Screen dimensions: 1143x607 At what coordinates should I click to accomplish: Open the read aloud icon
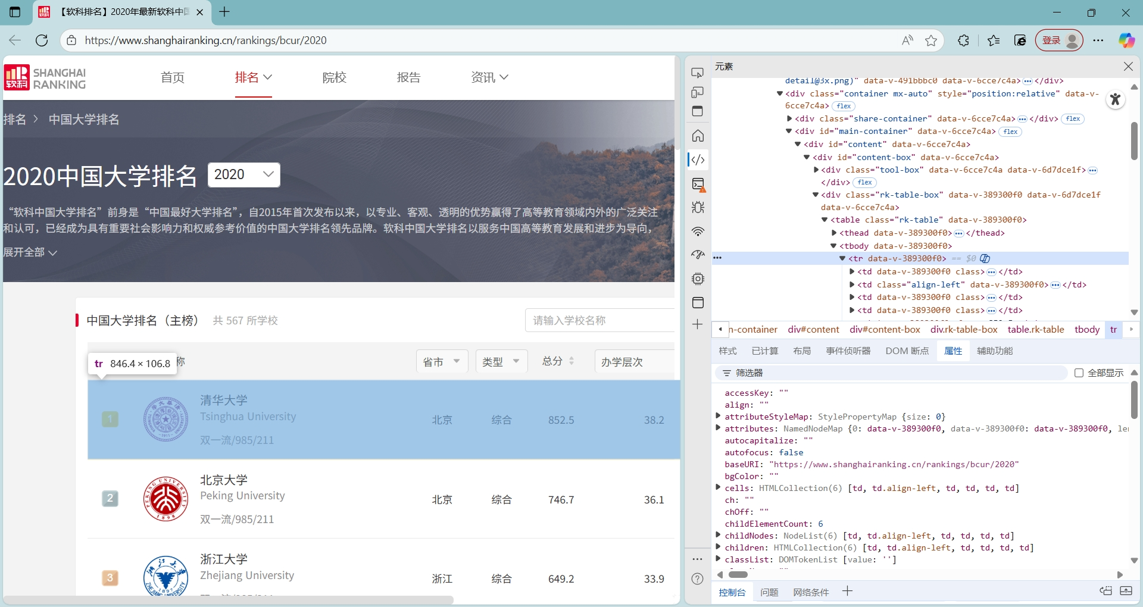pyautogui.click(x=907, y=40)
